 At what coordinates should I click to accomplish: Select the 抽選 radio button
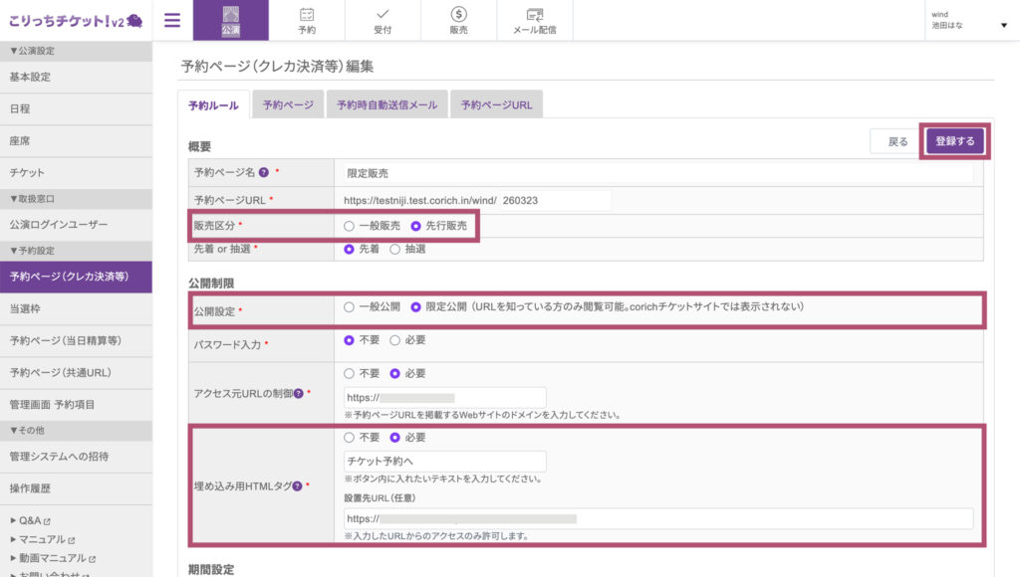coord(394,249)
